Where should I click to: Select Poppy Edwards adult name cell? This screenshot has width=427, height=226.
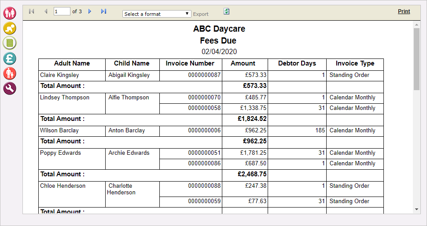pyautogui.click(x=72, y=159)
